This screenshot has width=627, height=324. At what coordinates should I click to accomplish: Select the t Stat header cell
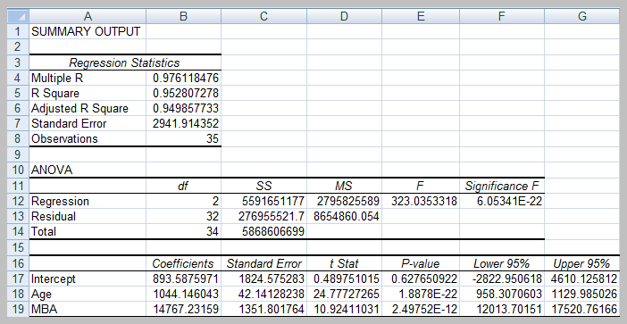344,263
